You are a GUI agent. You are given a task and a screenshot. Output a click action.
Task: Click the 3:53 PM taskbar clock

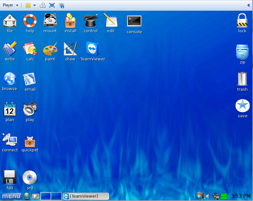click(241, 196)
